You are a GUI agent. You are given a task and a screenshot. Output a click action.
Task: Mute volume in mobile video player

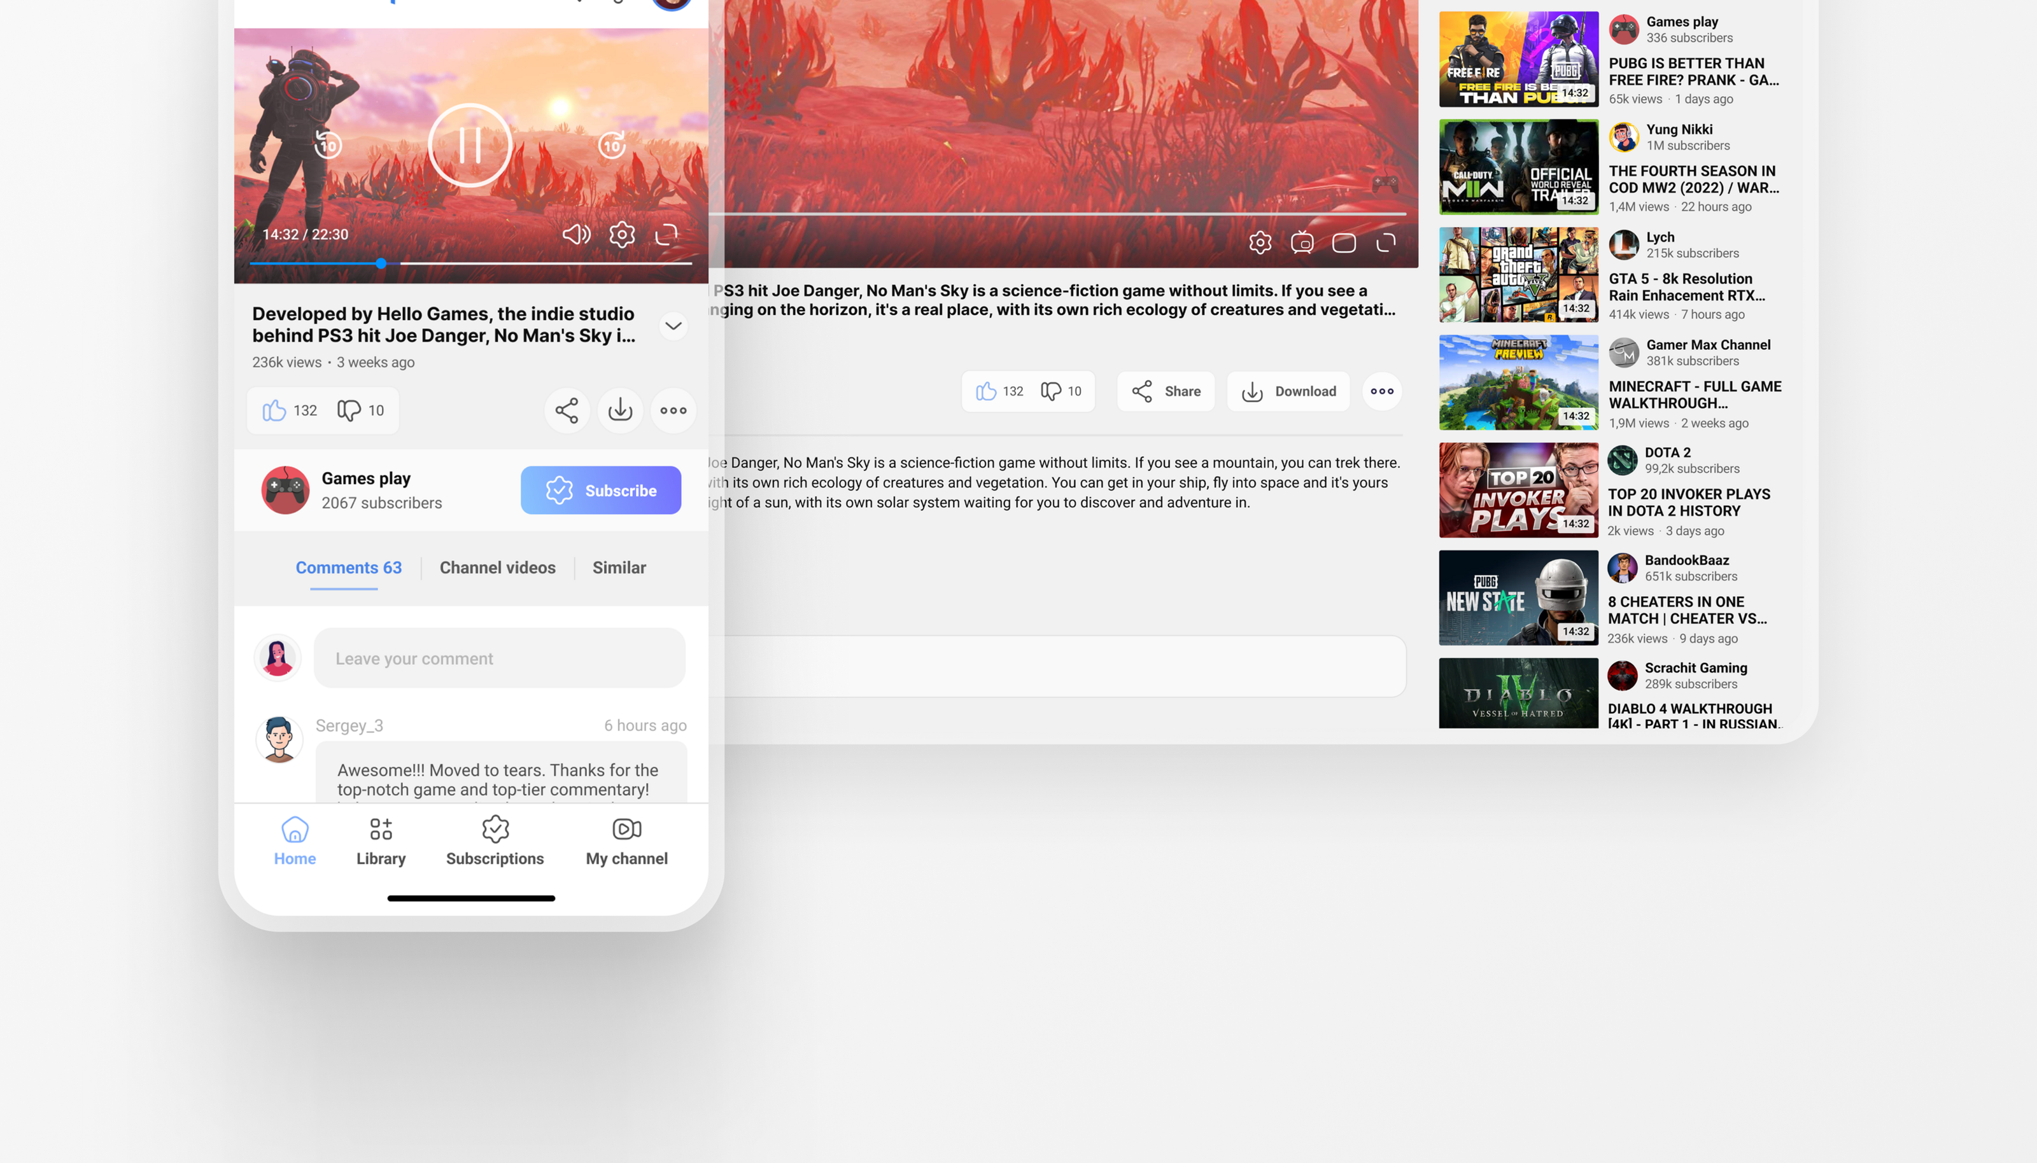click(x=576, y=234)
